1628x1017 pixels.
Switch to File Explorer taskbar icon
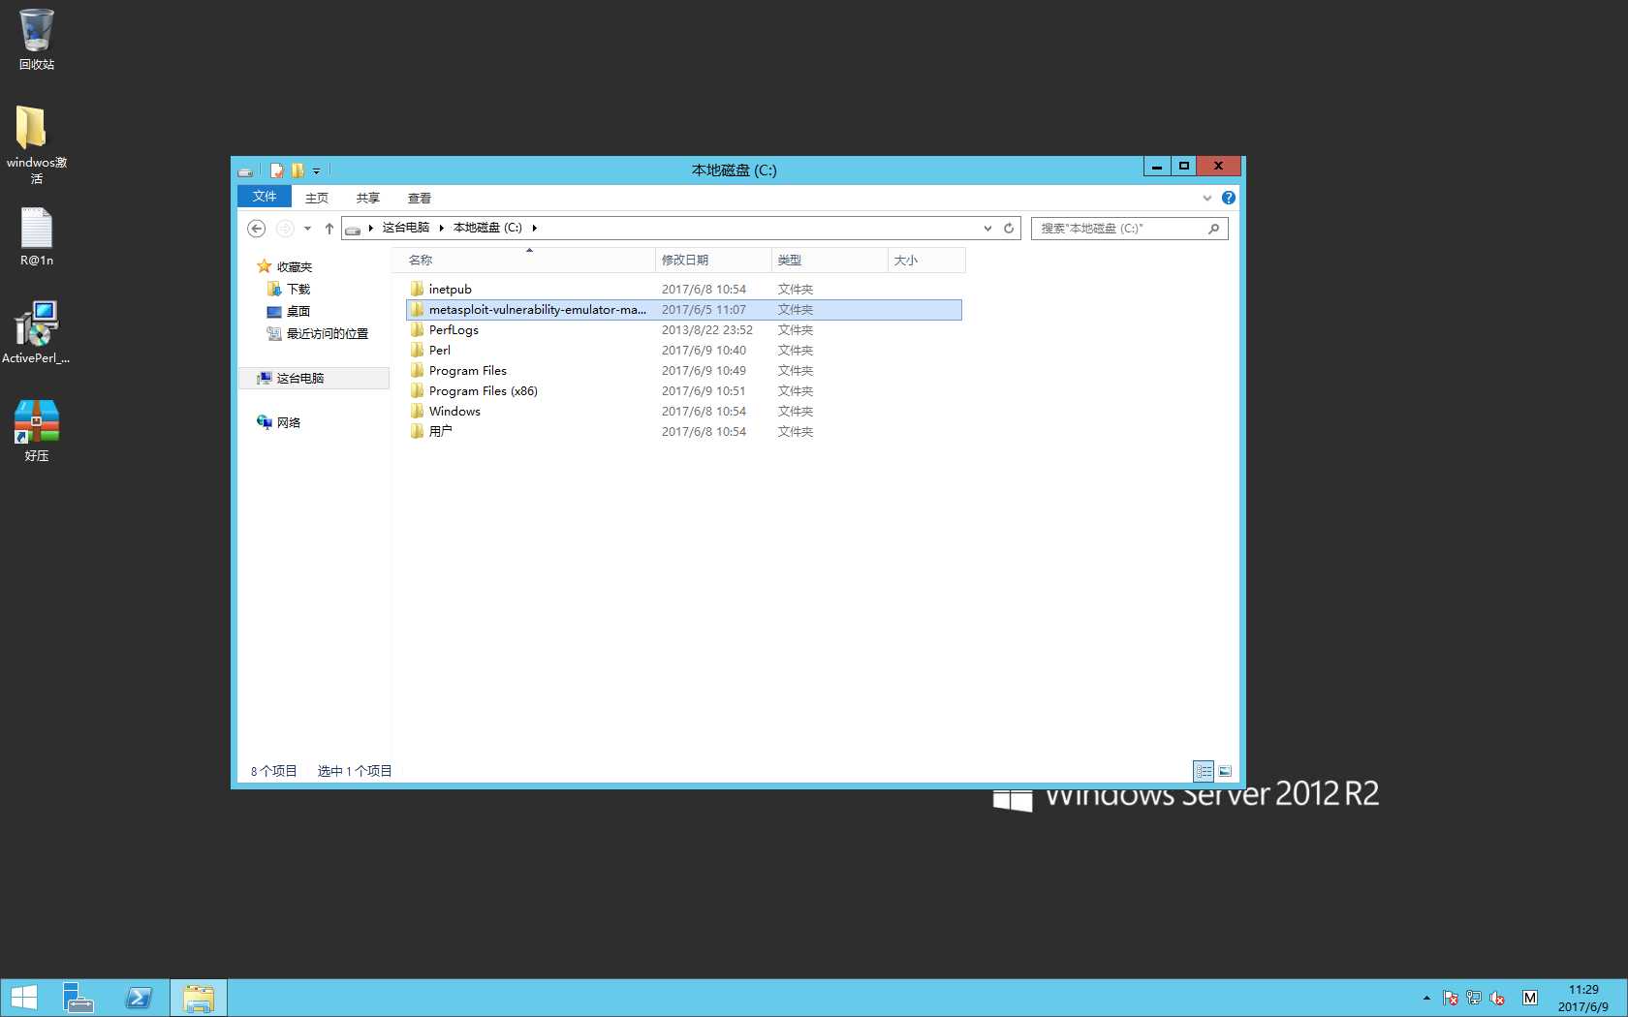click(x=199, y=999)
